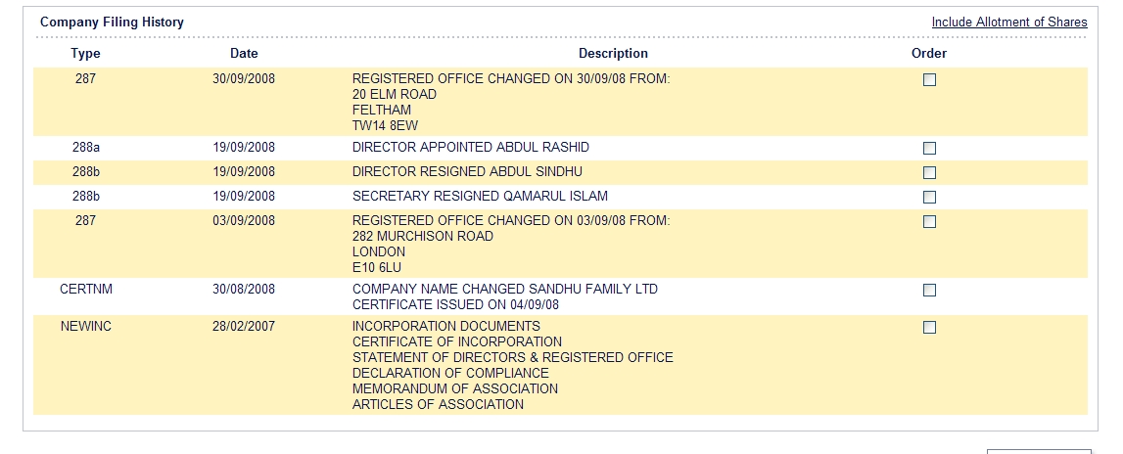Click the NEWINC filing type entry
This screenshot has height=454, width=1123.
pos(86,327)
